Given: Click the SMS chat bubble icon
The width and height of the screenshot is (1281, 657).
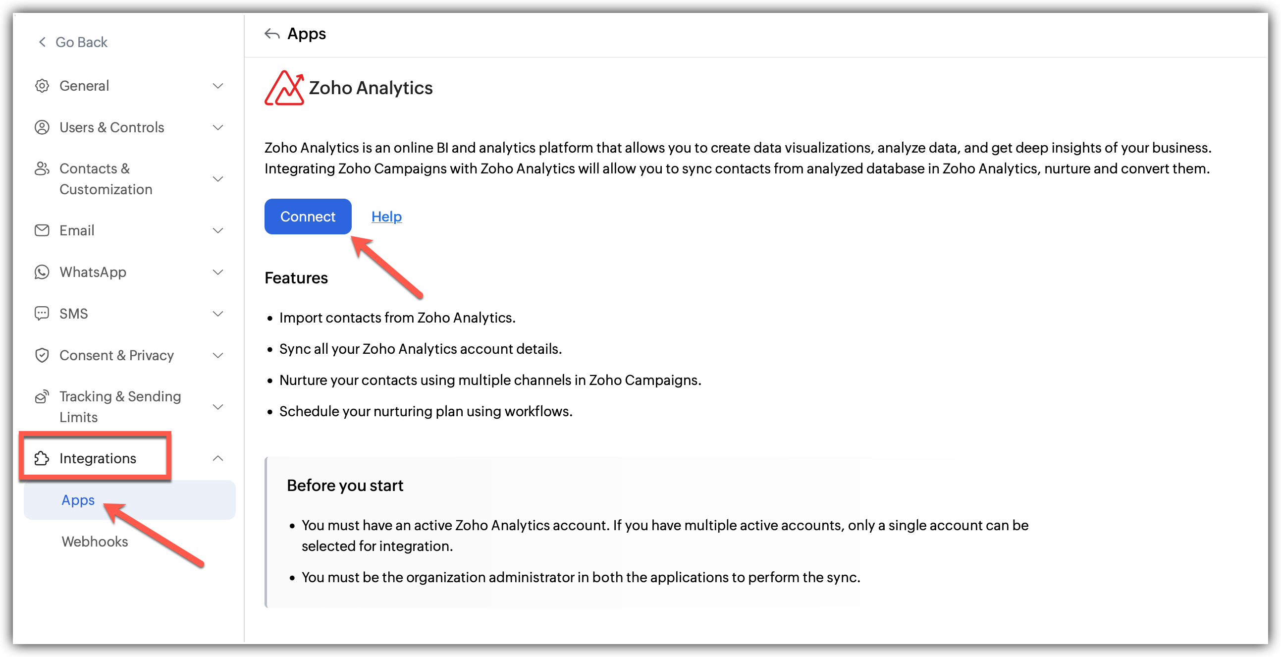Looking at the screenshot, I should (x=42, y=313).
